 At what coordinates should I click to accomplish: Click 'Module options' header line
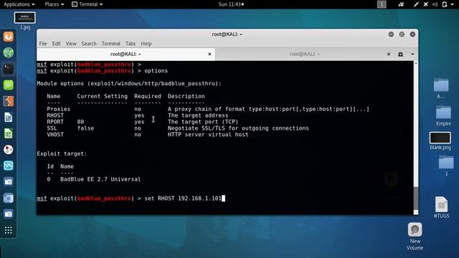click(129, 83)
